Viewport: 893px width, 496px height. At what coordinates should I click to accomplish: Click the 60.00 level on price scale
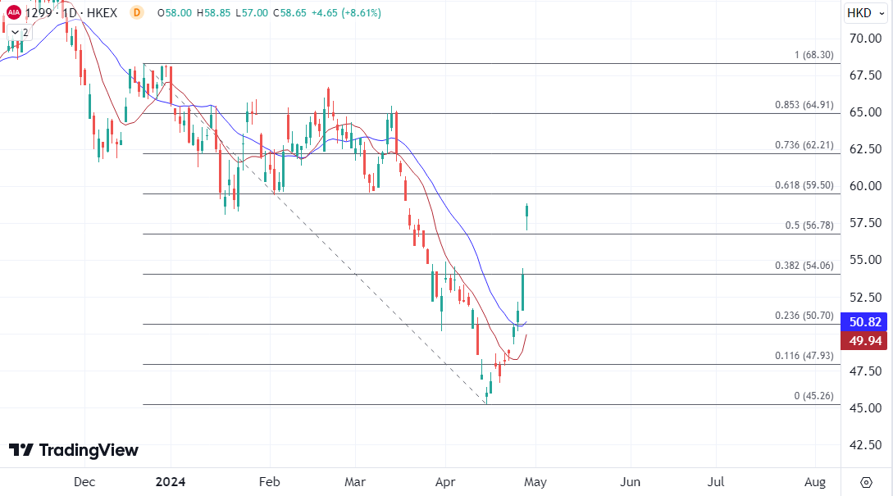865,186
